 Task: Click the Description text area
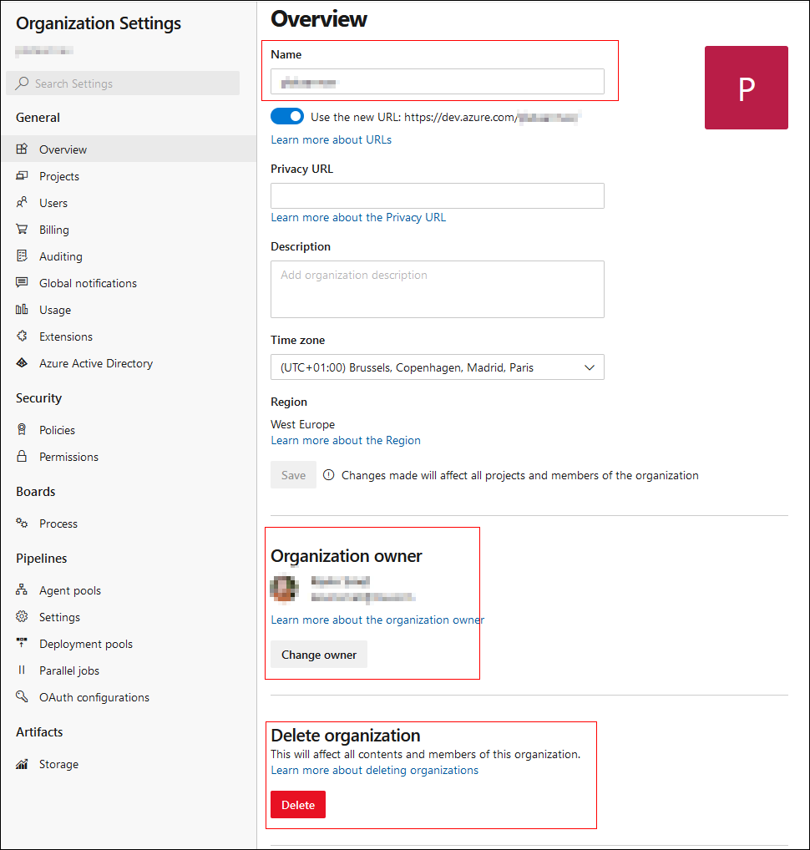point(438,289)
